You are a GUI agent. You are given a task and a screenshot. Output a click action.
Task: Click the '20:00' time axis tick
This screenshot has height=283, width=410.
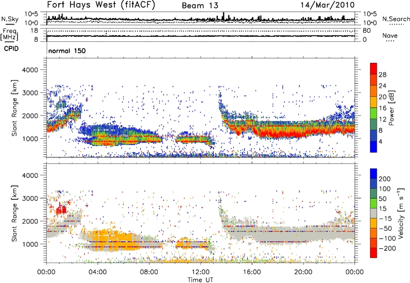click(x=303, y=272)
